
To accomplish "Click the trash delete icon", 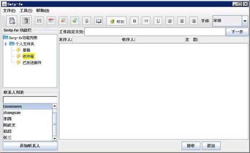I will [26, 21].
